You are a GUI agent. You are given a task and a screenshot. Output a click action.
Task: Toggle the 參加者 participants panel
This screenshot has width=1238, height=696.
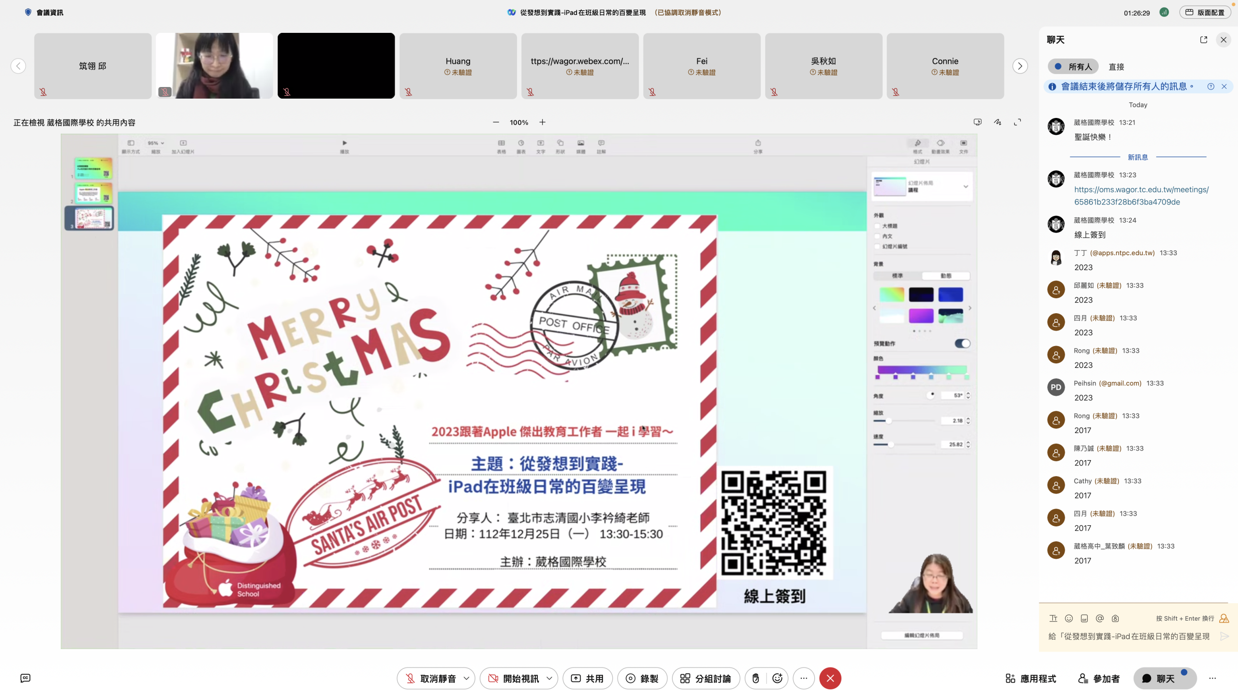[1099, 678]
